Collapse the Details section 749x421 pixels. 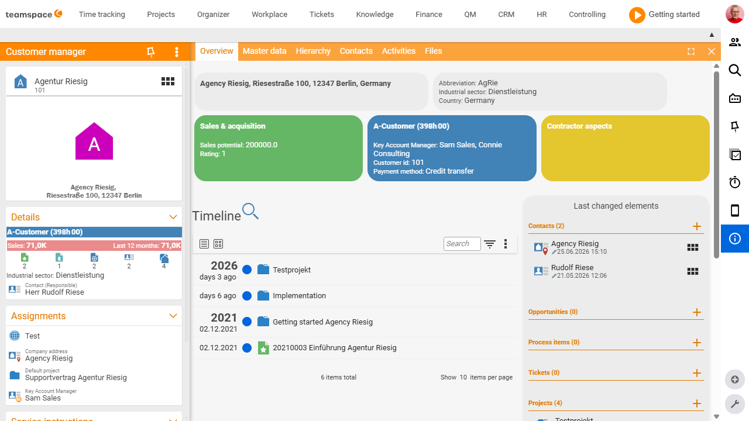[x=173, y=217]
